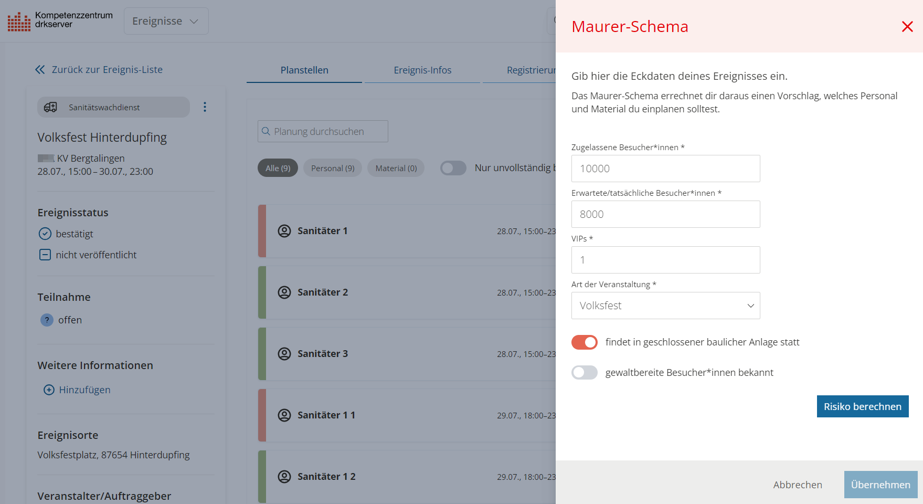The width and height of the screenshot is (923, 504).
Task: Click the person icon for Sanitäter 1
Action: (x=284, y=231)
